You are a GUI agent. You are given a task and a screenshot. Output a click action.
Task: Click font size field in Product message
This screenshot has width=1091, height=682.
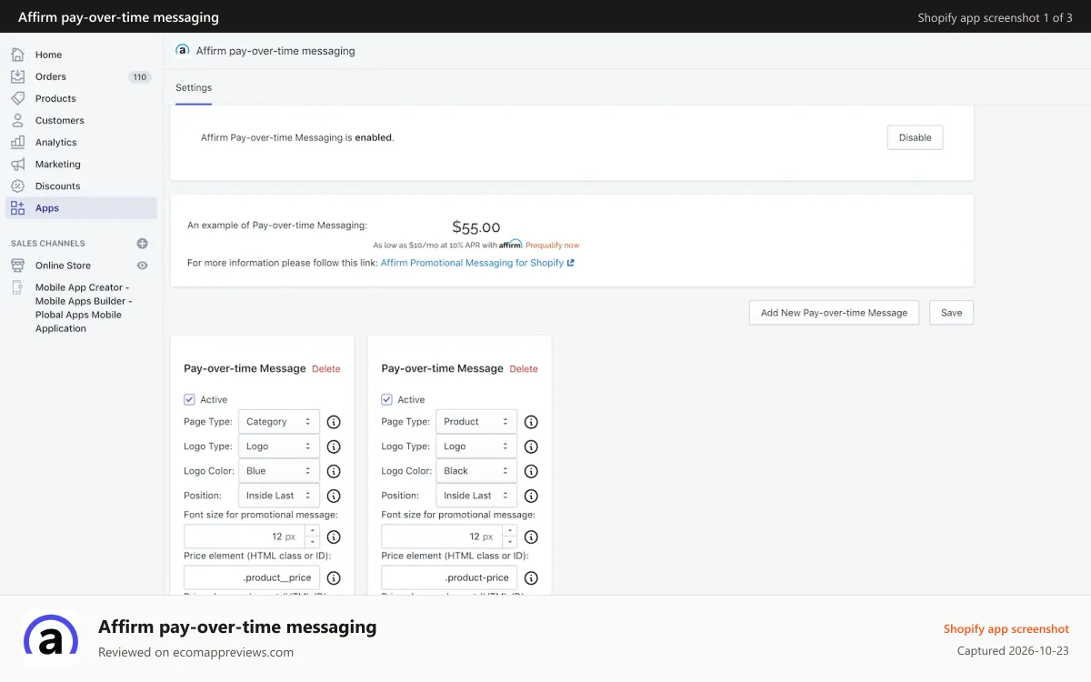pos(441,537)
